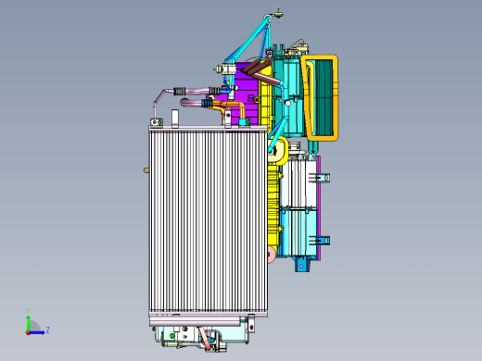Image resolution: width=482 pixels, height=361 pixels.
Task: Pick the dark green filter inside orange frame
Action: click(323, 97)
